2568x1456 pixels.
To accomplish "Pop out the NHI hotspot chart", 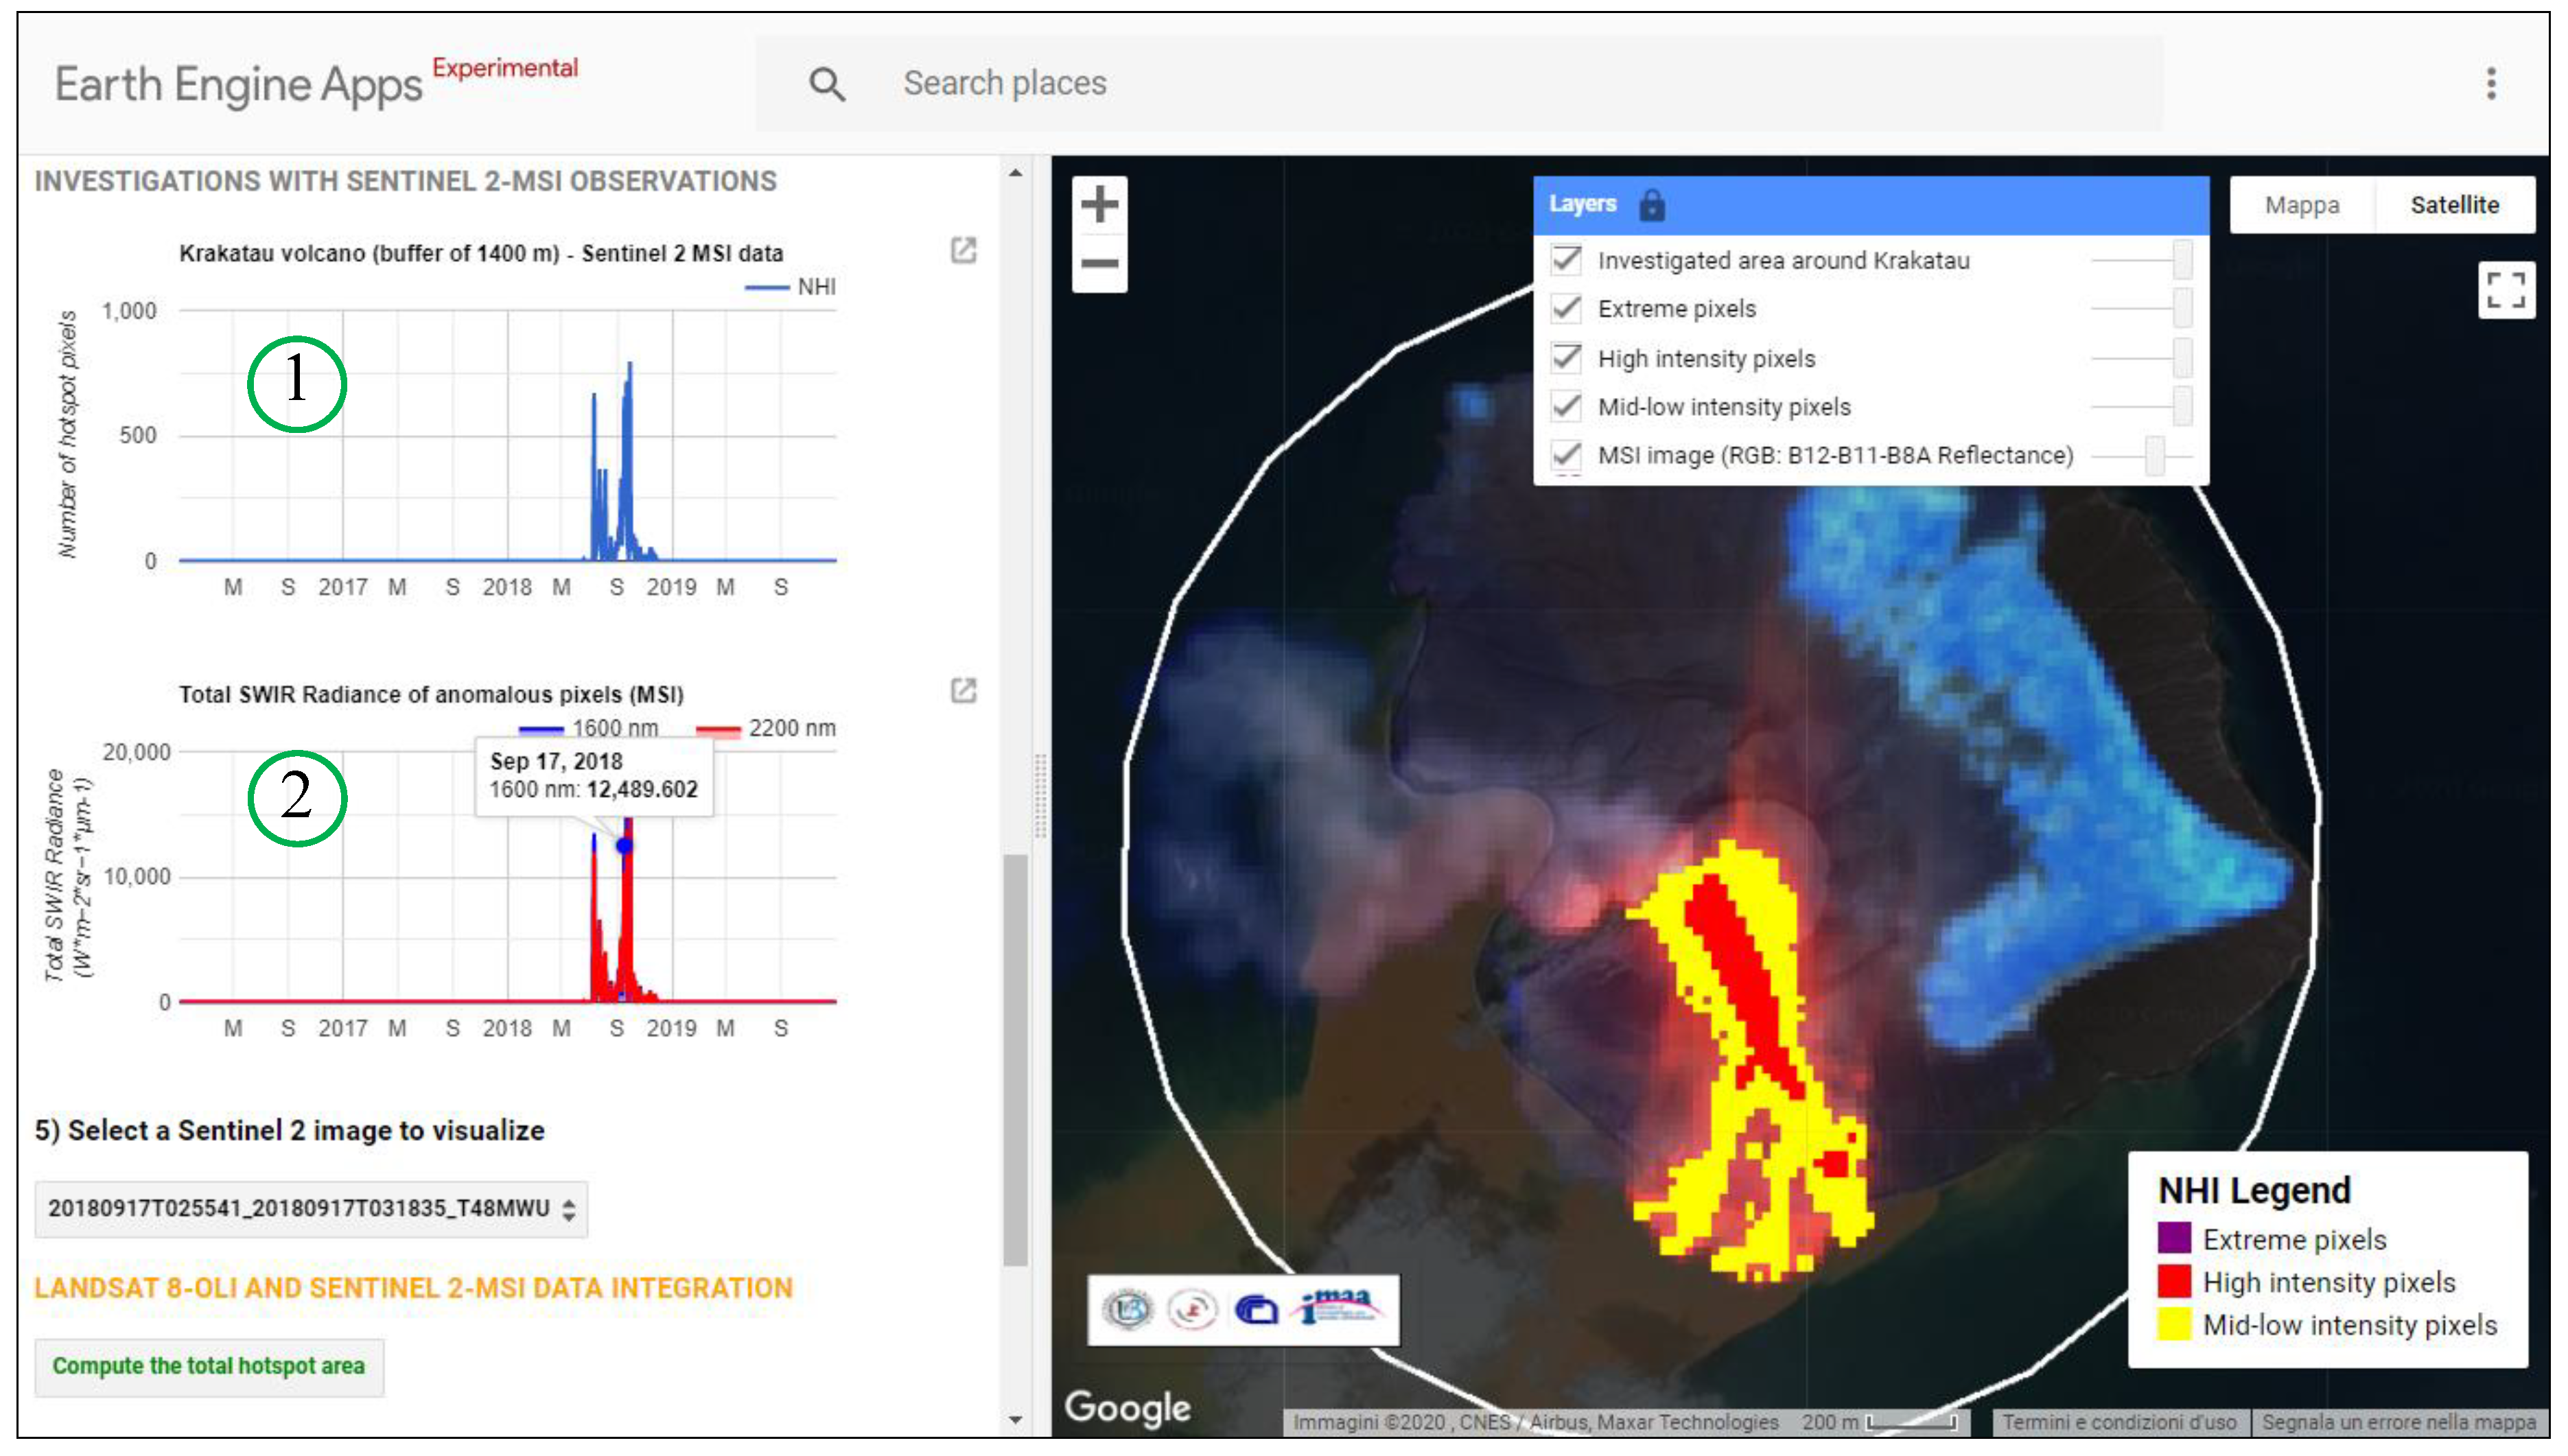I will (x=963, y=250).
